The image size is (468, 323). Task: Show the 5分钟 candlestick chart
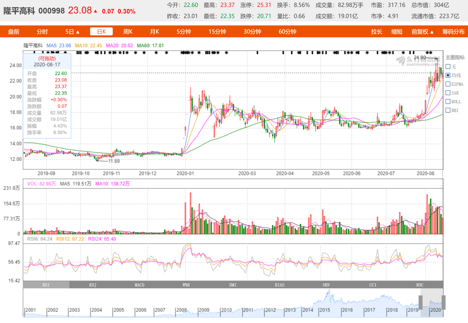[x=184, y=32]
